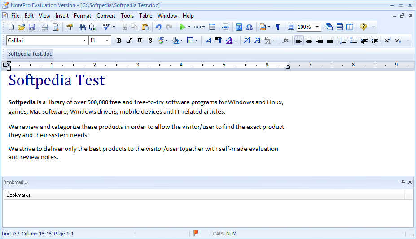Open the calculator icon

point(239,27)
